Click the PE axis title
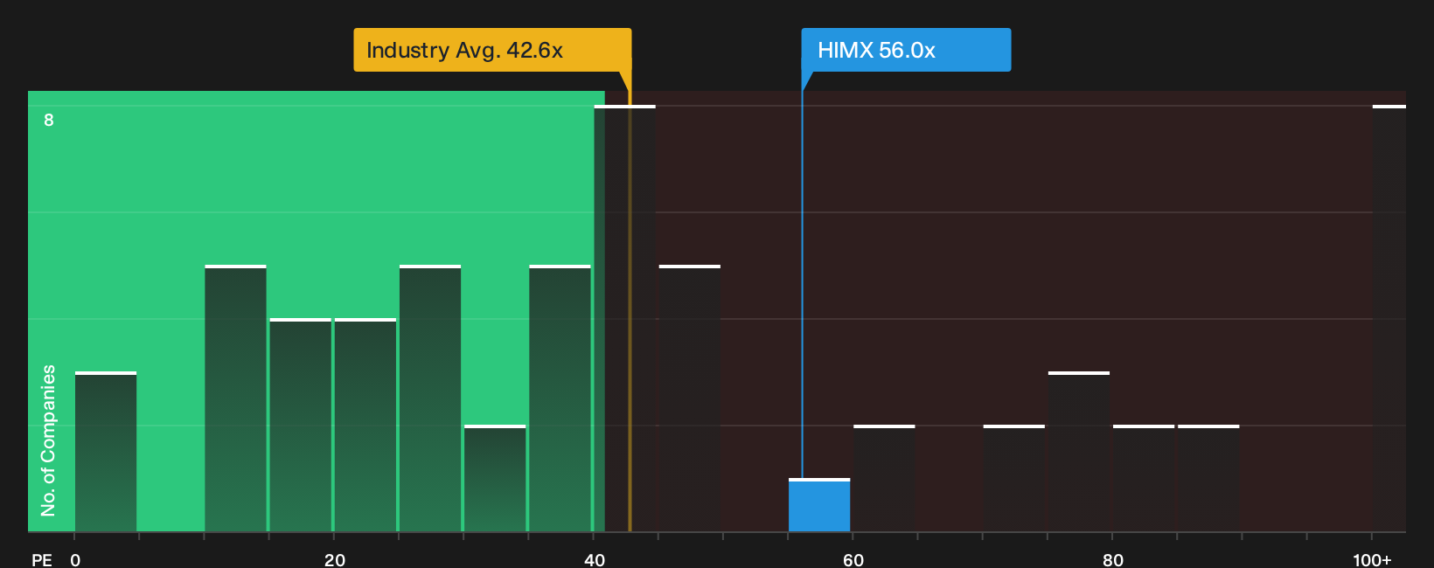 42,559
